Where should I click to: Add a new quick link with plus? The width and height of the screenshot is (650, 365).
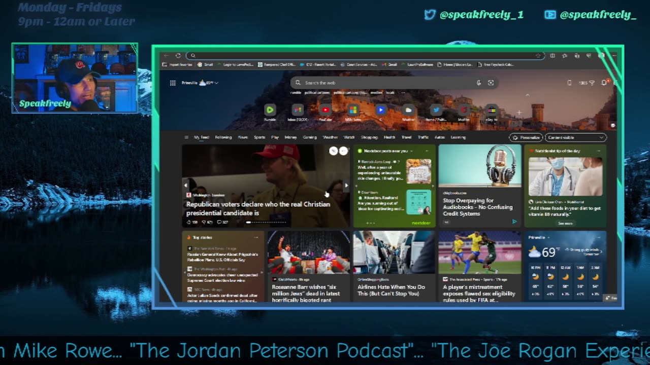tap(519, 113)
